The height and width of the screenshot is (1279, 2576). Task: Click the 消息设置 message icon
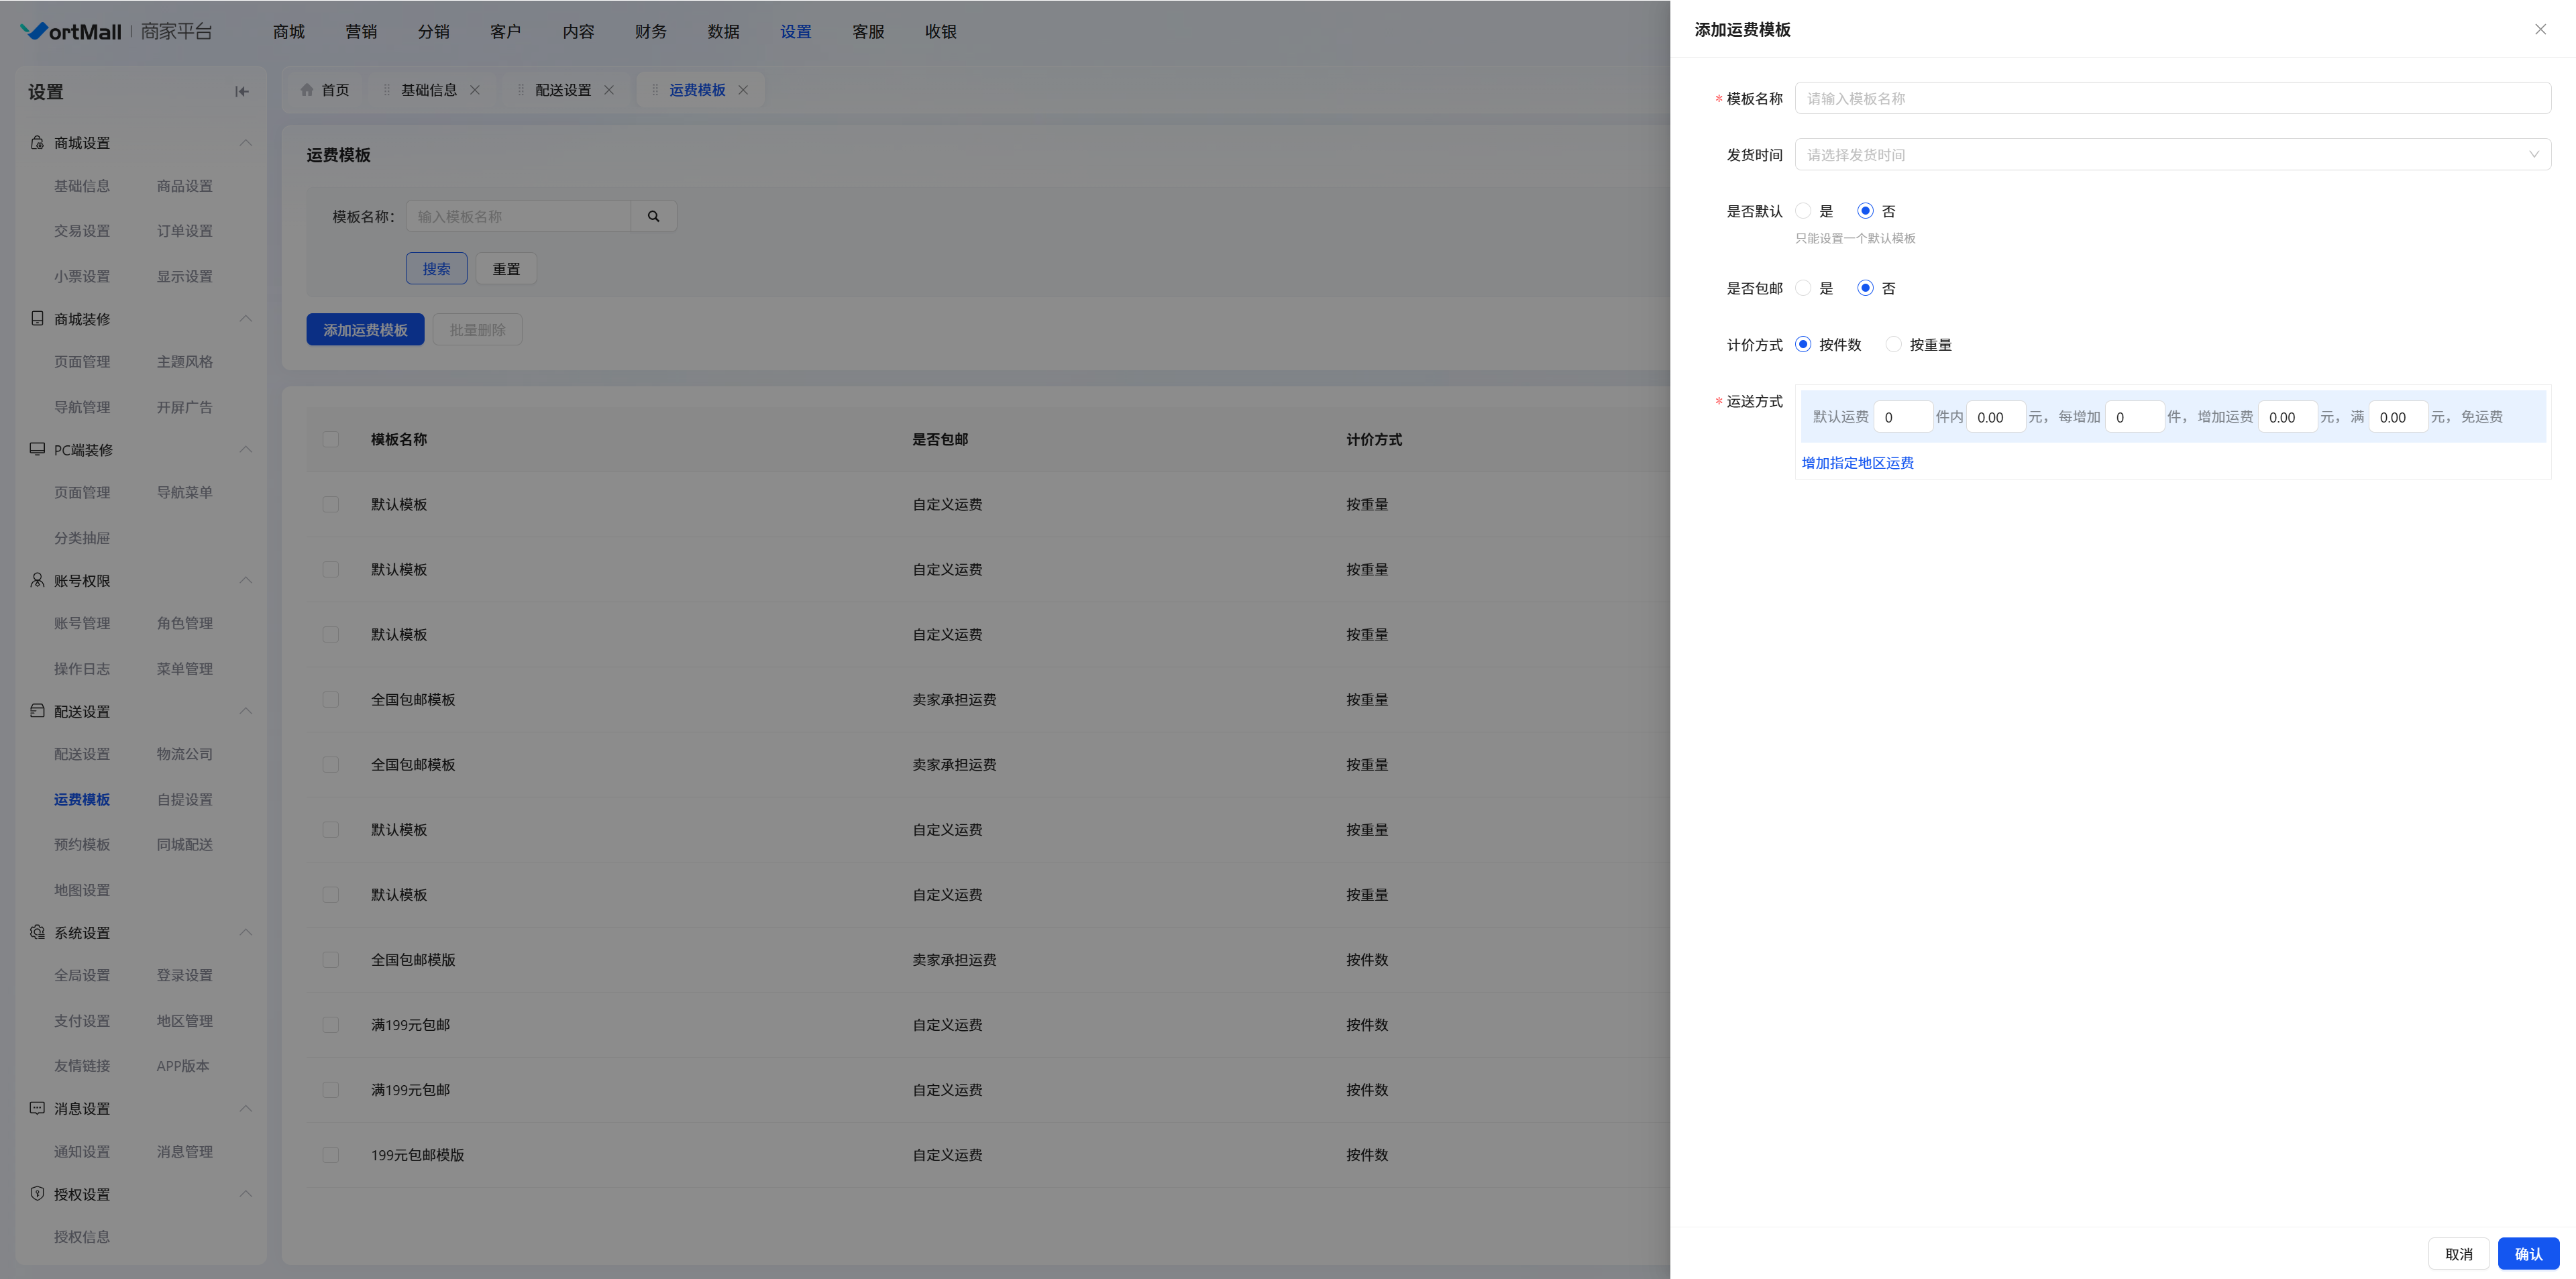pos(37,1108)
